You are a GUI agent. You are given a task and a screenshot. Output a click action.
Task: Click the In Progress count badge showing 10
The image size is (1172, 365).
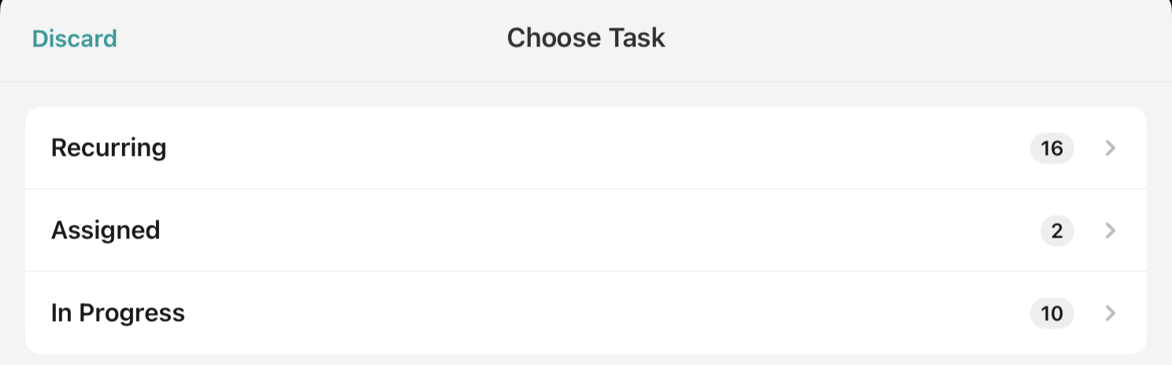click(x=1051, y=314)
